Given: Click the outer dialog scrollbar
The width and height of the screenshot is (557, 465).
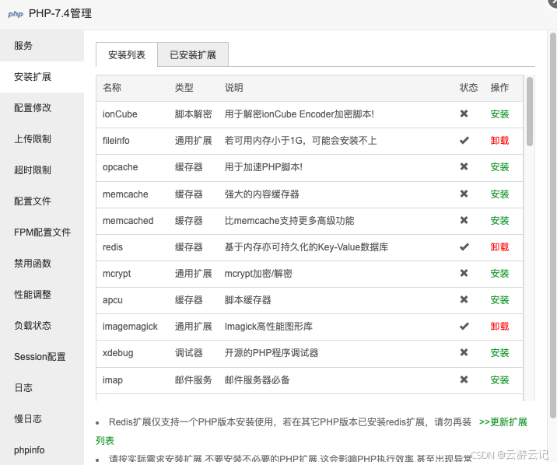Looking at the screenshot, I should (x=553, y=226).
